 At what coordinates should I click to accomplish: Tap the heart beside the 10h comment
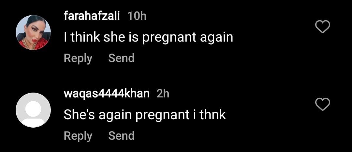pyautogui.click(x=323, y=27)
